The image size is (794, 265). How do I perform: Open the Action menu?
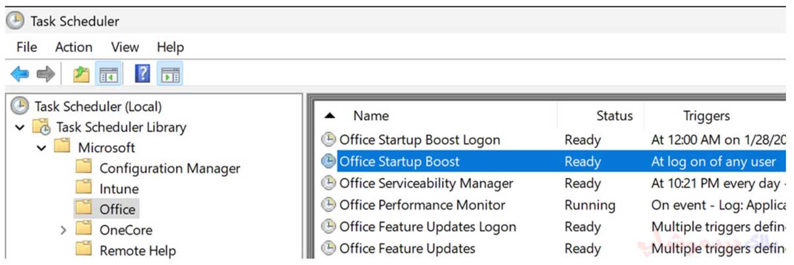[x=74, y=47]
